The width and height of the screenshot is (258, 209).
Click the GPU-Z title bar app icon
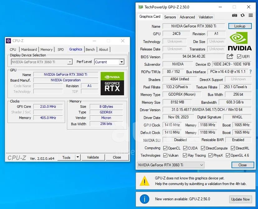click(x=141, y=7)
